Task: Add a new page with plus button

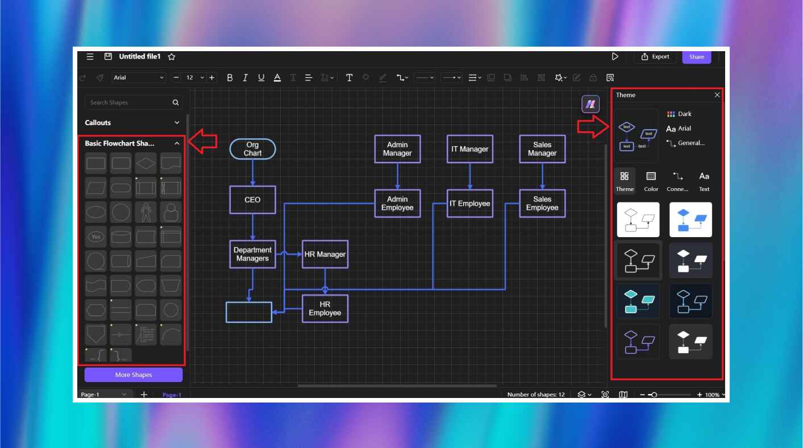Action: tap(144, 395)
